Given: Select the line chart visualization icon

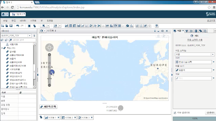Looking at the screenshot, I should pos(83,26).
